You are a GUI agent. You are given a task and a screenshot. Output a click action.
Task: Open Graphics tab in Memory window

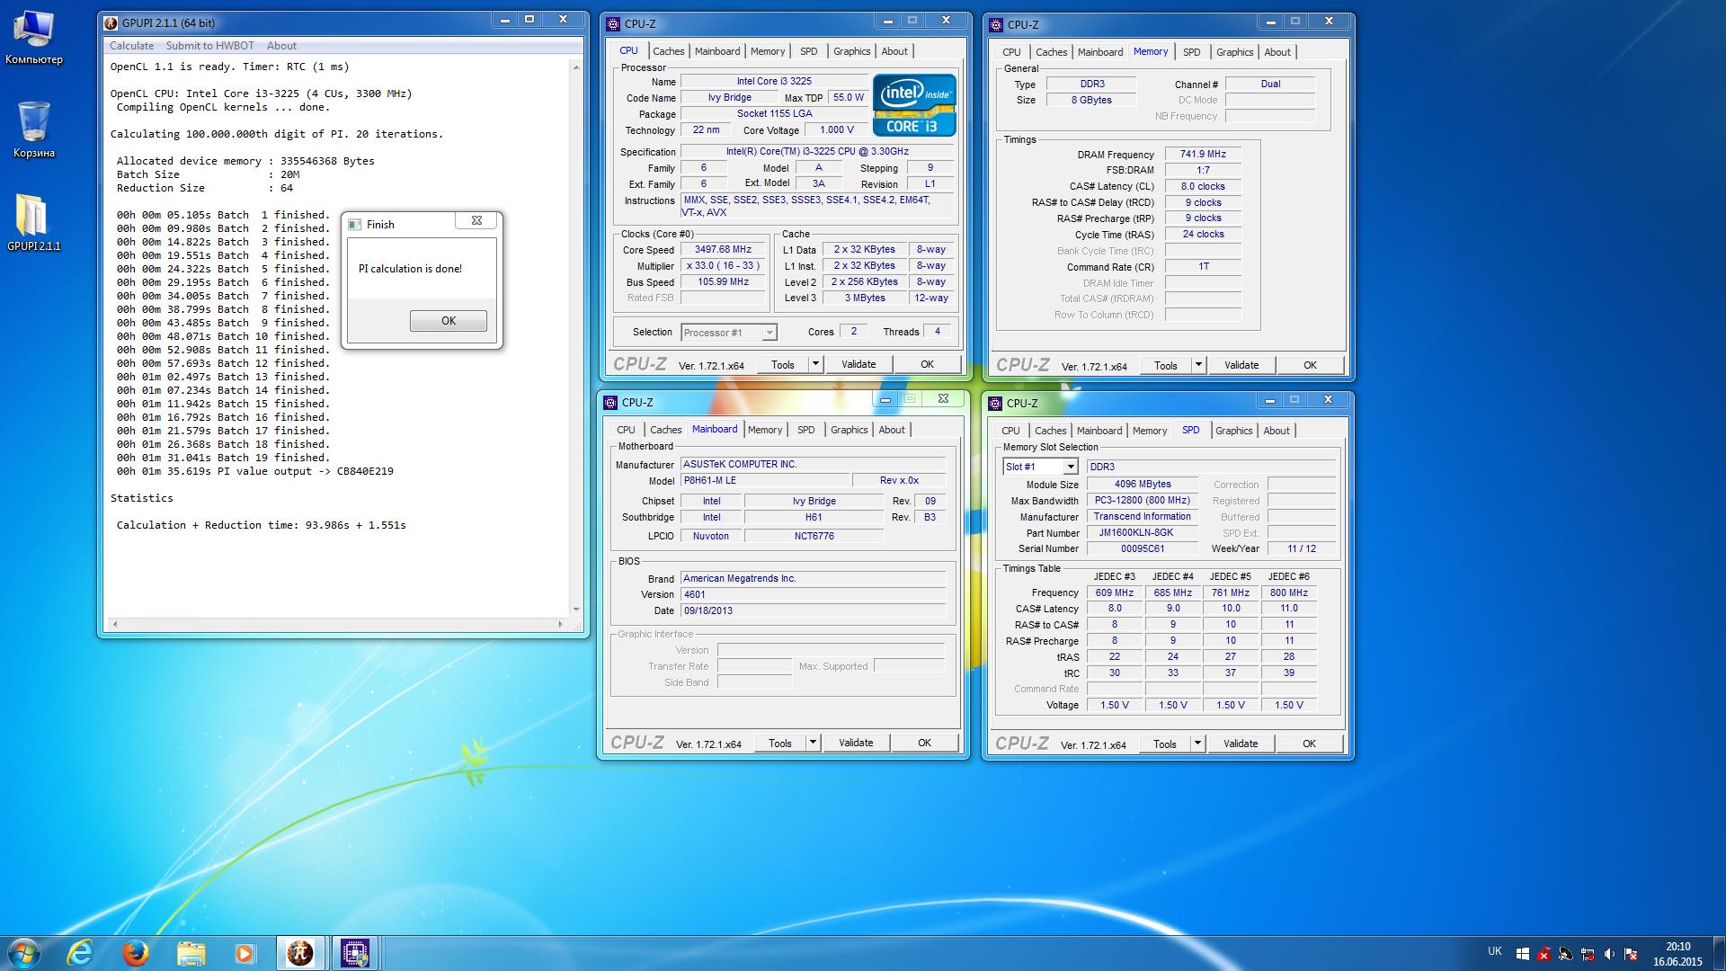[x=1234, y=52]
